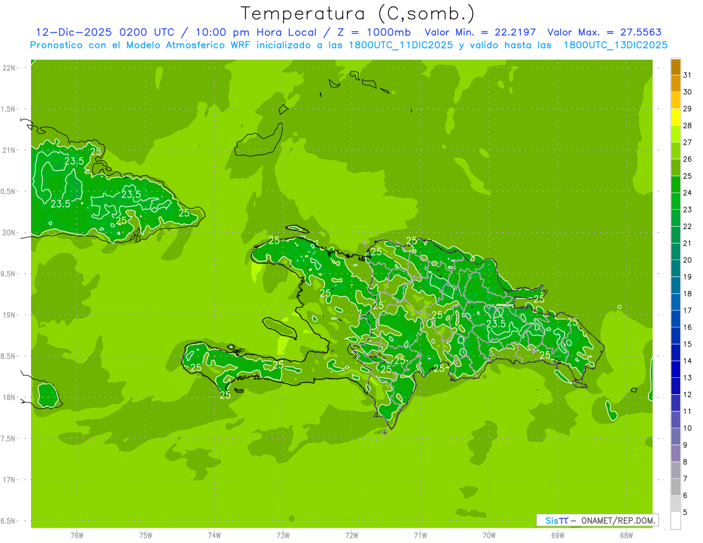Screen dimensions: 703x543
Task: Click the '19N' latitude axis label
Action: pos(9,315)
